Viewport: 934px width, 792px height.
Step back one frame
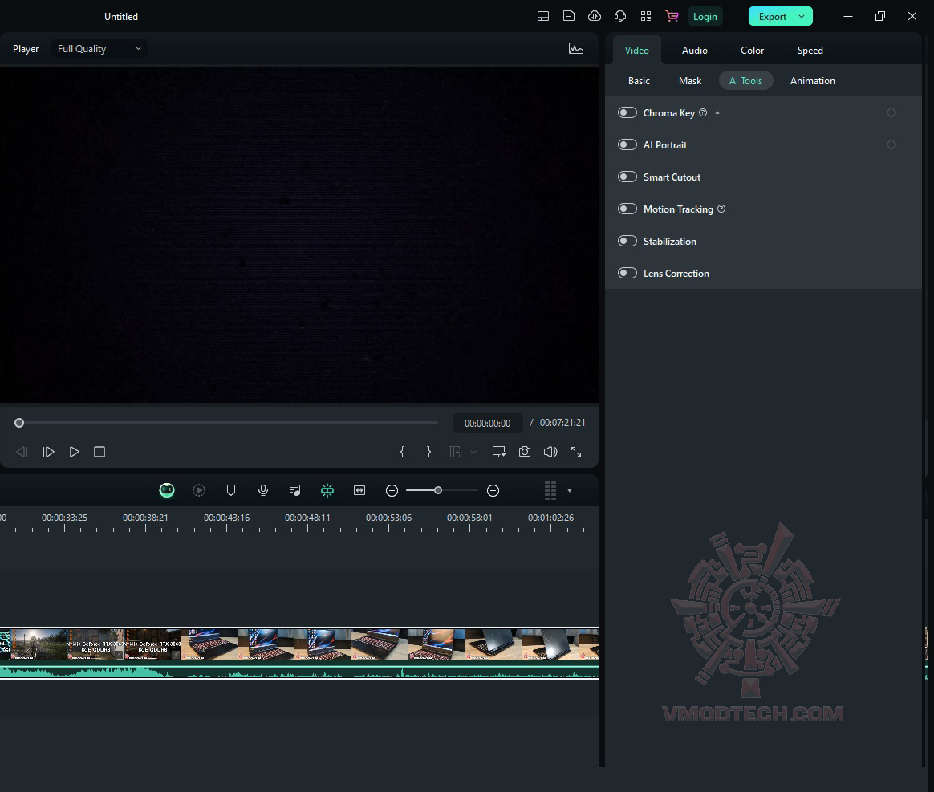click(22, 452)
